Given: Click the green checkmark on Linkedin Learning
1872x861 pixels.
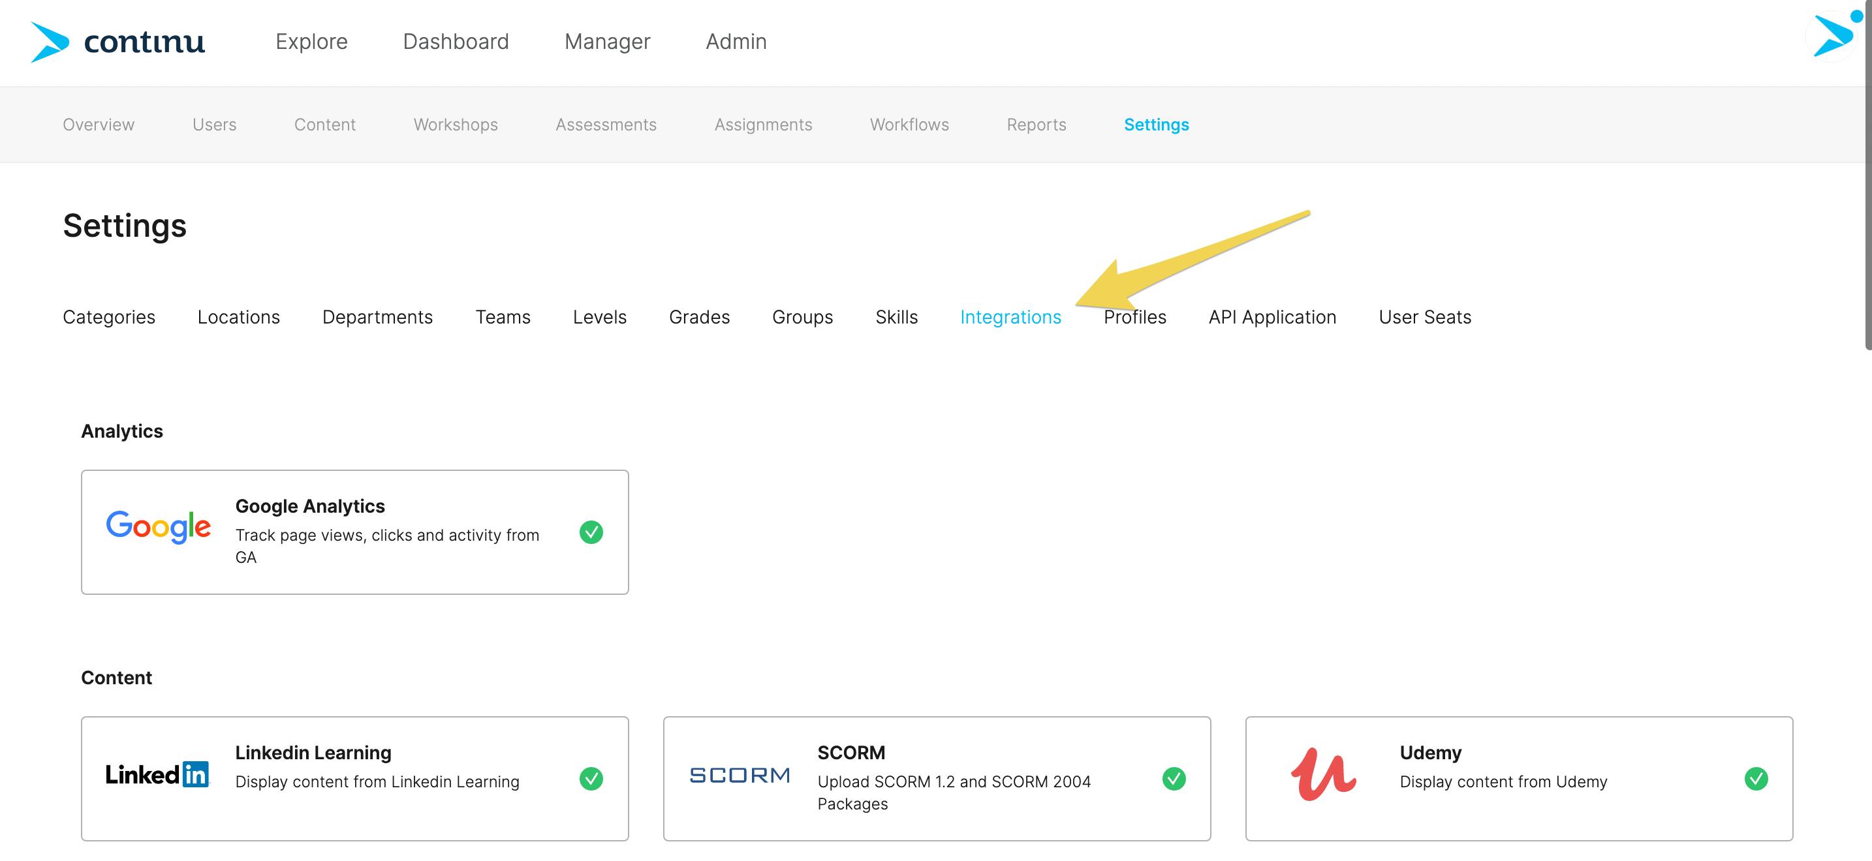Looking at the screenshot, I should (591, 779).
